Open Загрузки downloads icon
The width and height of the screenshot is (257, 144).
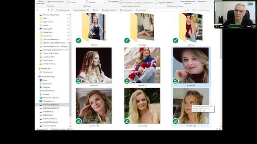click(x=41, y=87)
